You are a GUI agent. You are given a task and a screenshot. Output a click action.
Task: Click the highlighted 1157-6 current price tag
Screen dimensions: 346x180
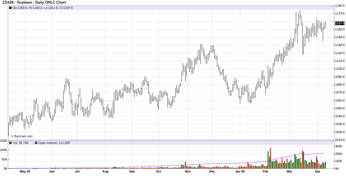340,23
